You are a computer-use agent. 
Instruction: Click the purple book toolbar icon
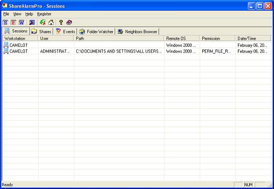pos(69,22)
